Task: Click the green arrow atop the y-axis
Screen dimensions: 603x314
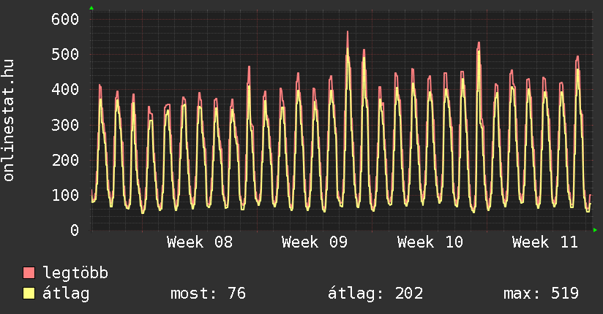Action: (91, 7)
